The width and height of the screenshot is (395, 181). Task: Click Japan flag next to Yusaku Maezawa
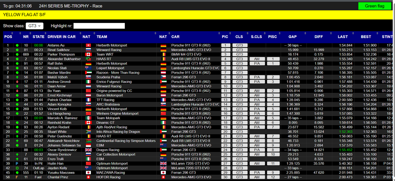point(88,172)
